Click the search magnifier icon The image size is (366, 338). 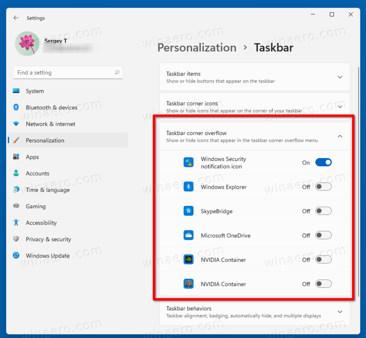tap(117, 73)
